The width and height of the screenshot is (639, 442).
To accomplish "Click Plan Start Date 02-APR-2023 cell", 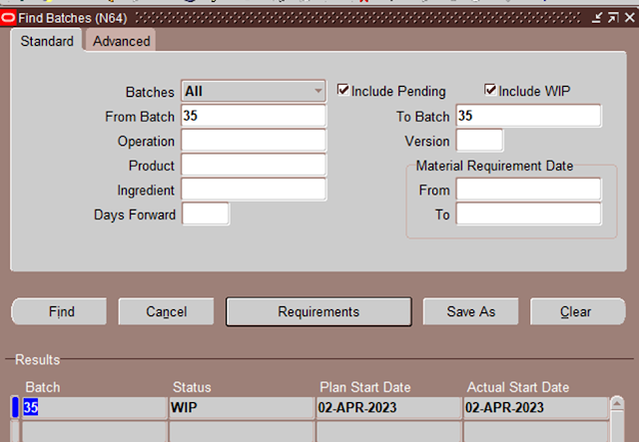I will (388, 407).
